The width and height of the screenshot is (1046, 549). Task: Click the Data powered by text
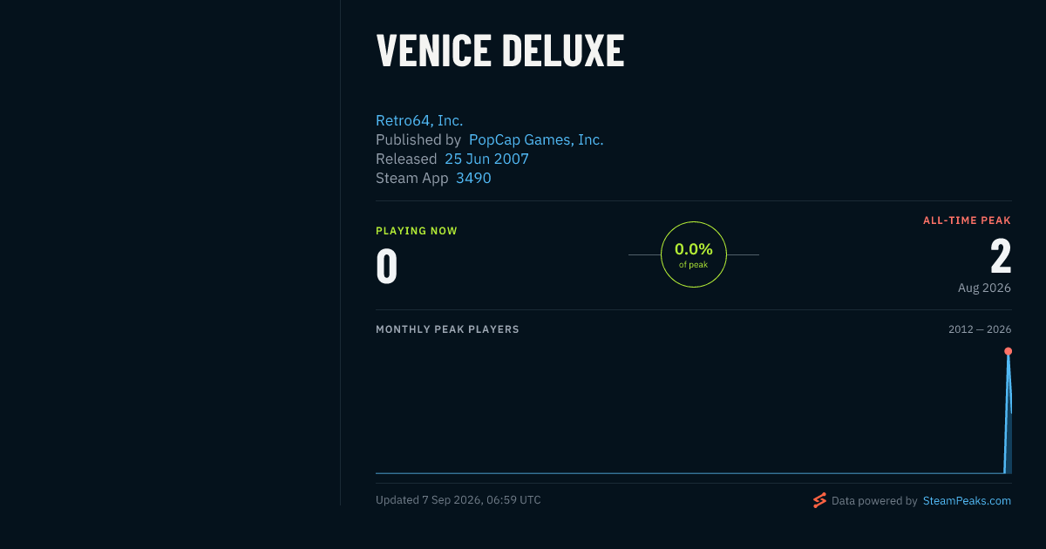(874, 501)
